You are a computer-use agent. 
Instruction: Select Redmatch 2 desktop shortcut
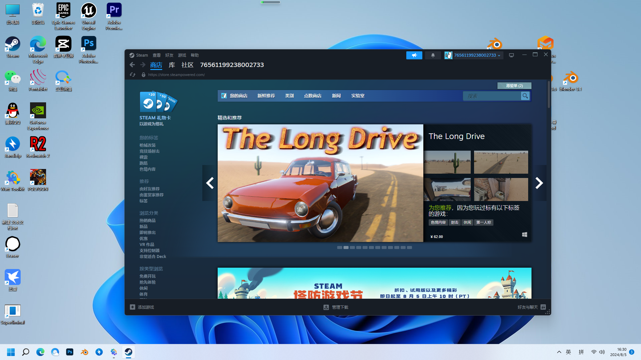coord(38,147)
